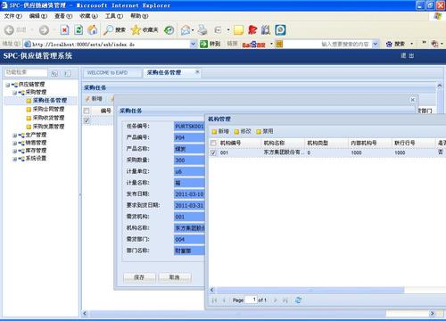Select 采购发票管理 in the tree
This screenshot has height=321, width=446.
click(x=49, y=127)
